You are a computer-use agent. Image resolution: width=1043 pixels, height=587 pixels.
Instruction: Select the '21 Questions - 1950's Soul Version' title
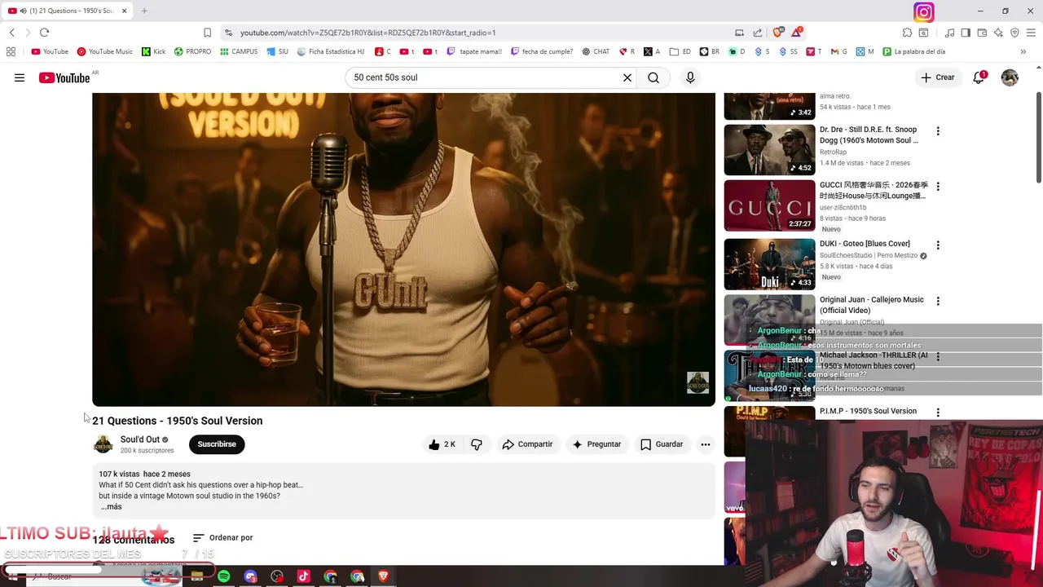click(178, 421)
